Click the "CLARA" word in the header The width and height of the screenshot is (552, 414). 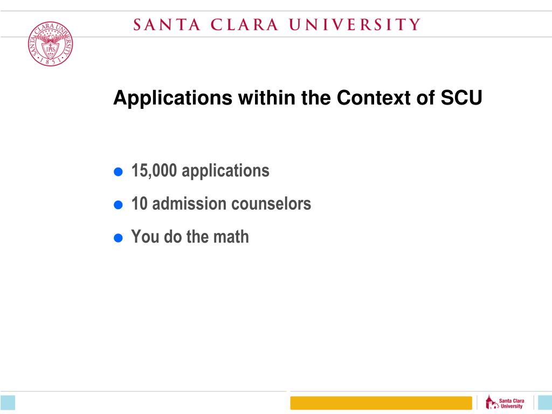click(244, 25)
